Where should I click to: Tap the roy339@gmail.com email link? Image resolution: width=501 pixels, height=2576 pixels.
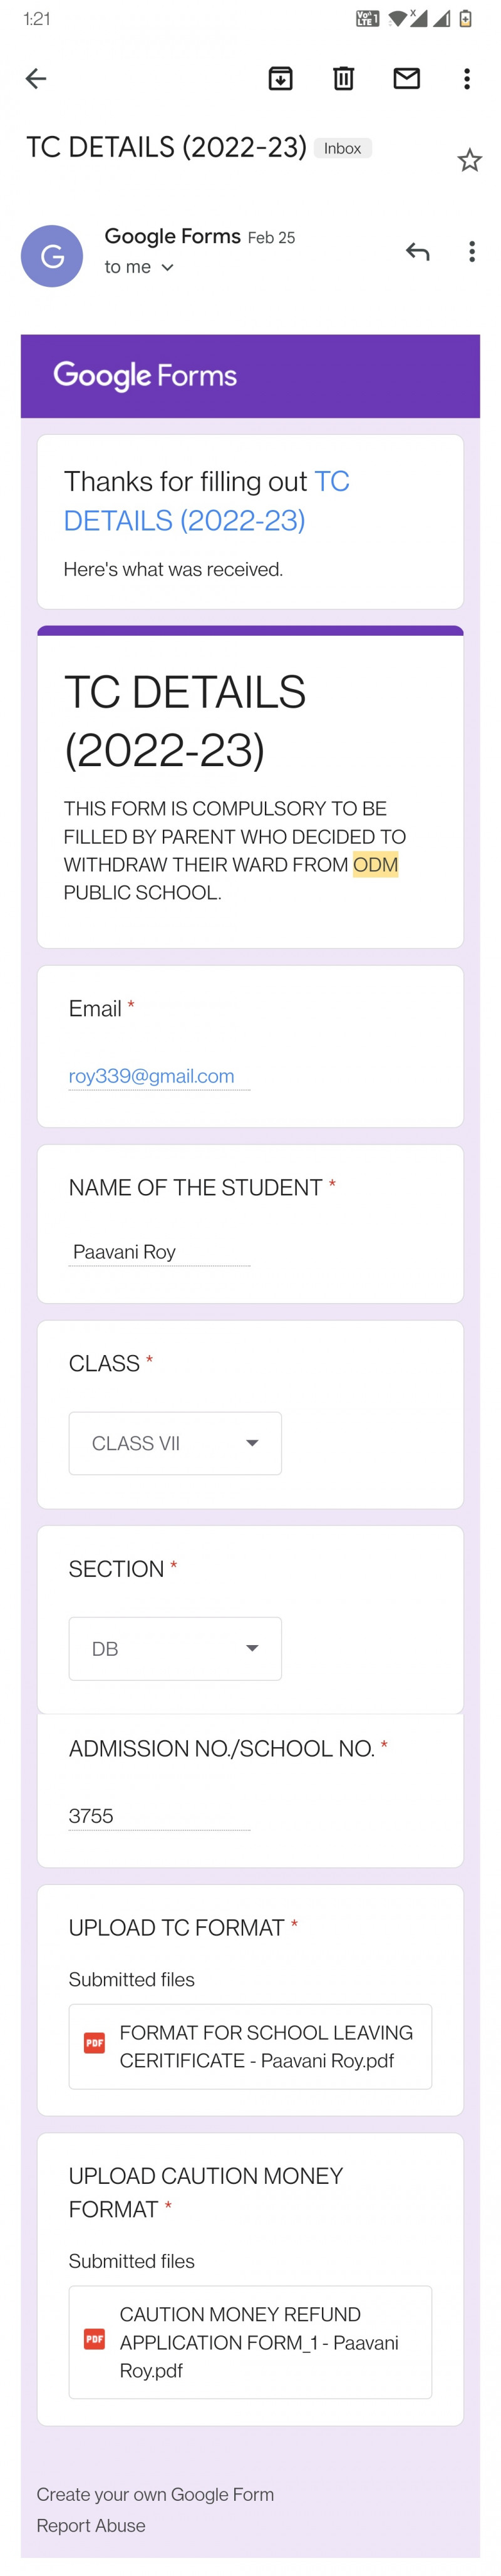151,1076
